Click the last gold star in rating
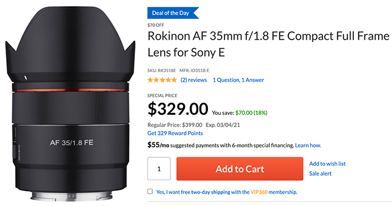Screen dimensions: 392x206 [174, 80]
